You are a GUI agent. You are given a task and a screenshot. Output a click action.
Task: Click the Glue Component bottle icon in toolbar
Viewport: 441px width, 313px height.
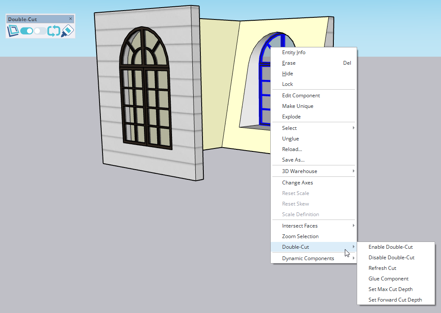point(68,31)
